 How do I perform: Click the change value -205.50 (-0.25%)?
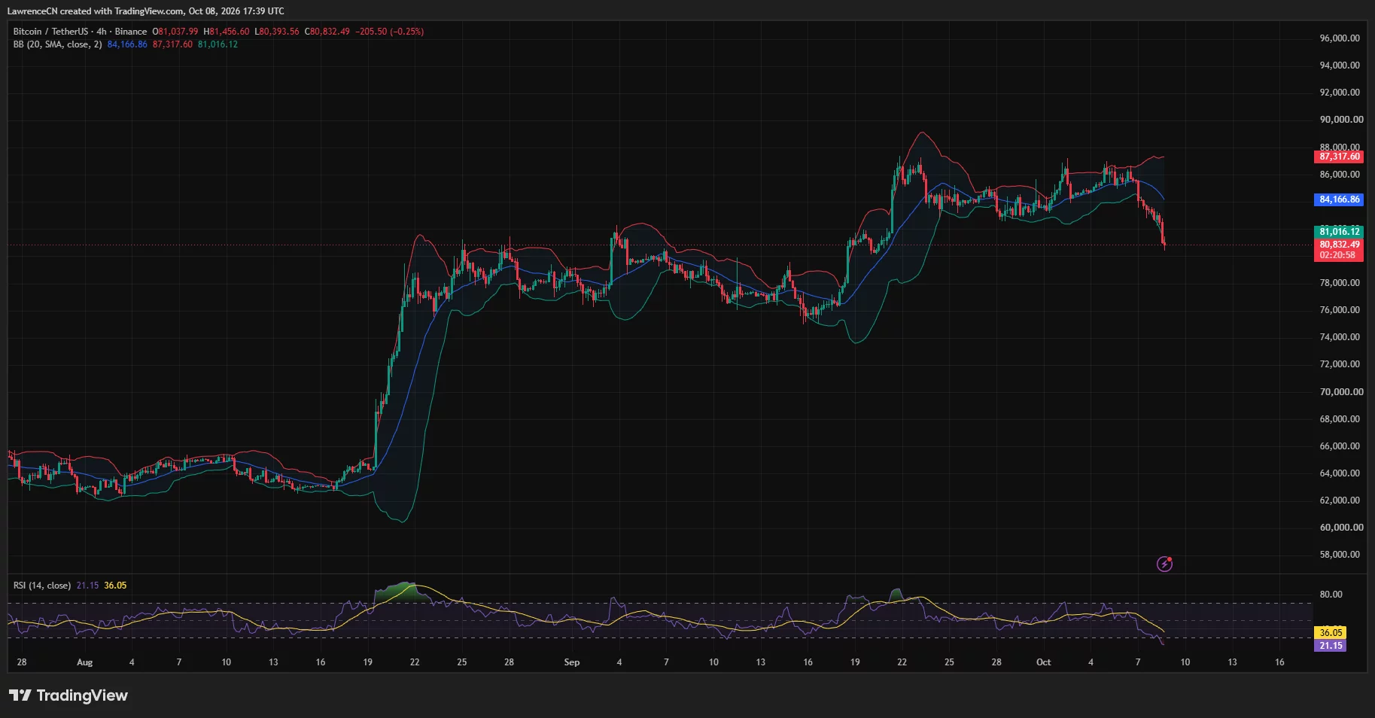[390, 32]
